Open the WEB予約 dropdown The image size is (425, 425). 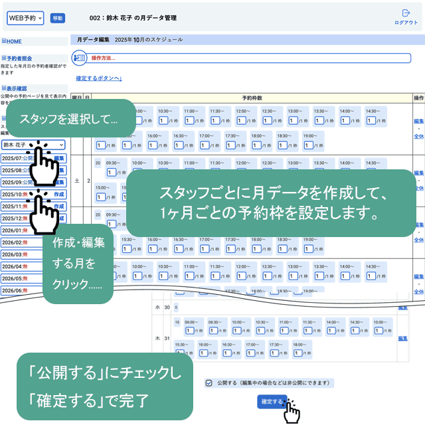(25, 18)
